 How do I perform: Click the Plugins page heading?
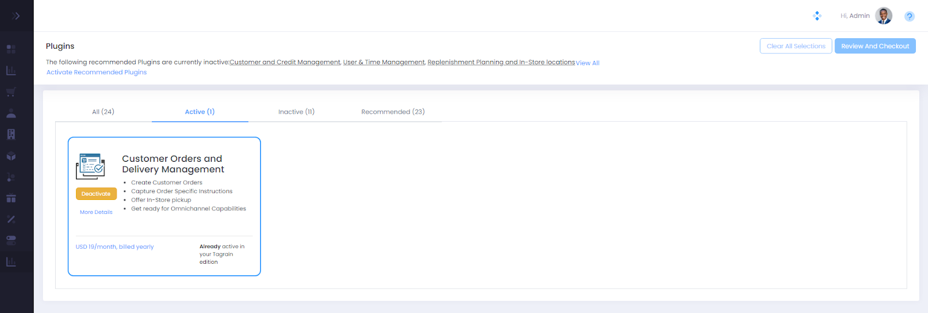point(60,46)
